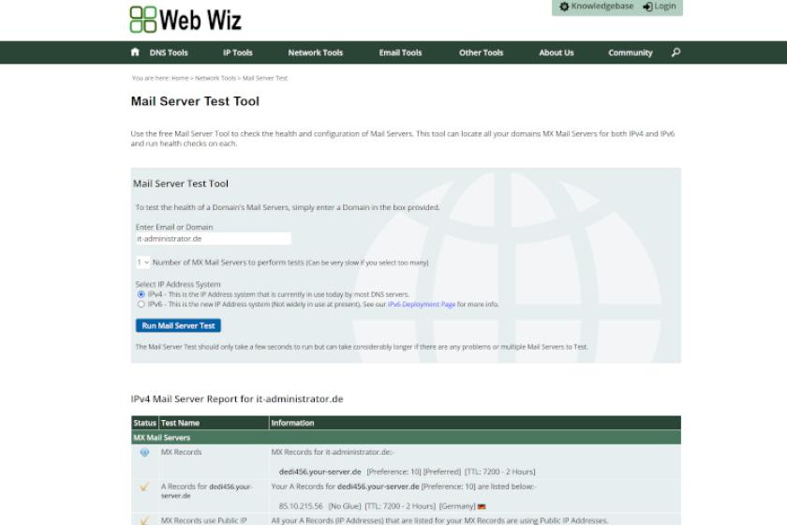
Task: Click the Run Mail Server Test button
Action: click(178, 325)
